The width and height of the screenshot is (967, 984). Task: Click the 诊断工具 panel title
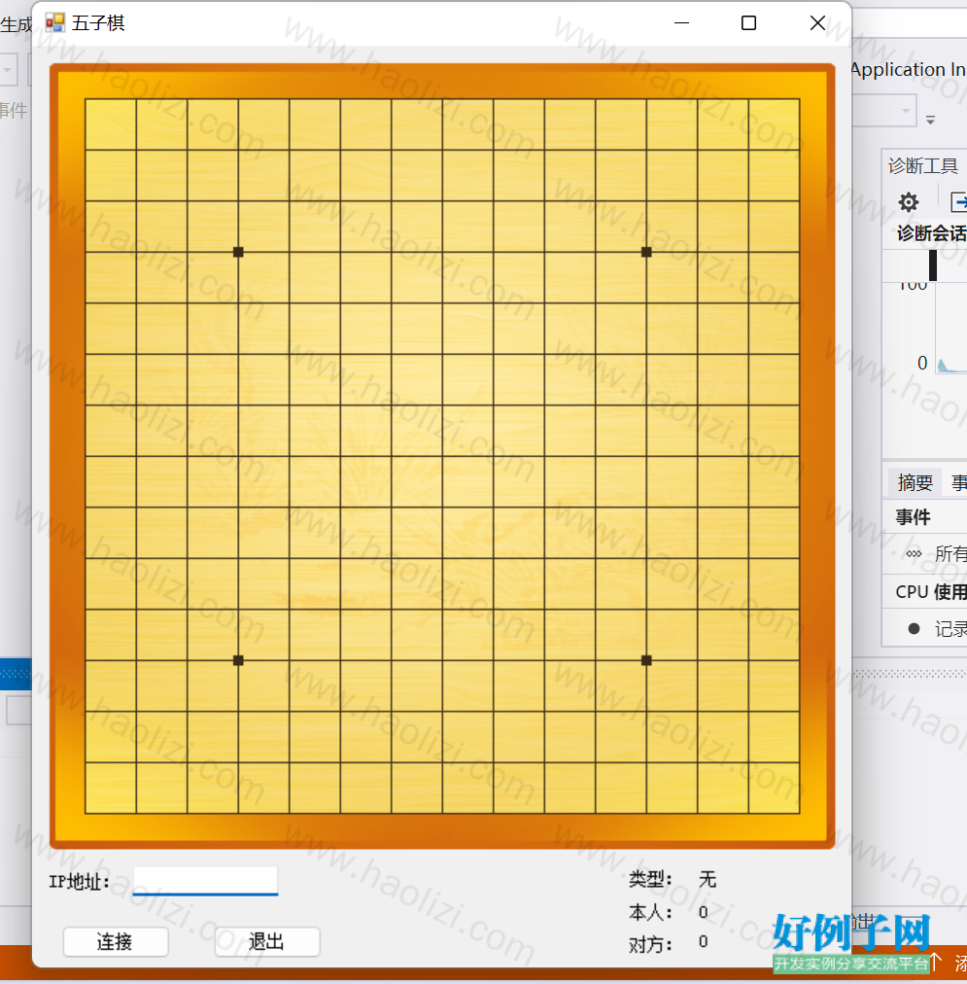point(923,166)
